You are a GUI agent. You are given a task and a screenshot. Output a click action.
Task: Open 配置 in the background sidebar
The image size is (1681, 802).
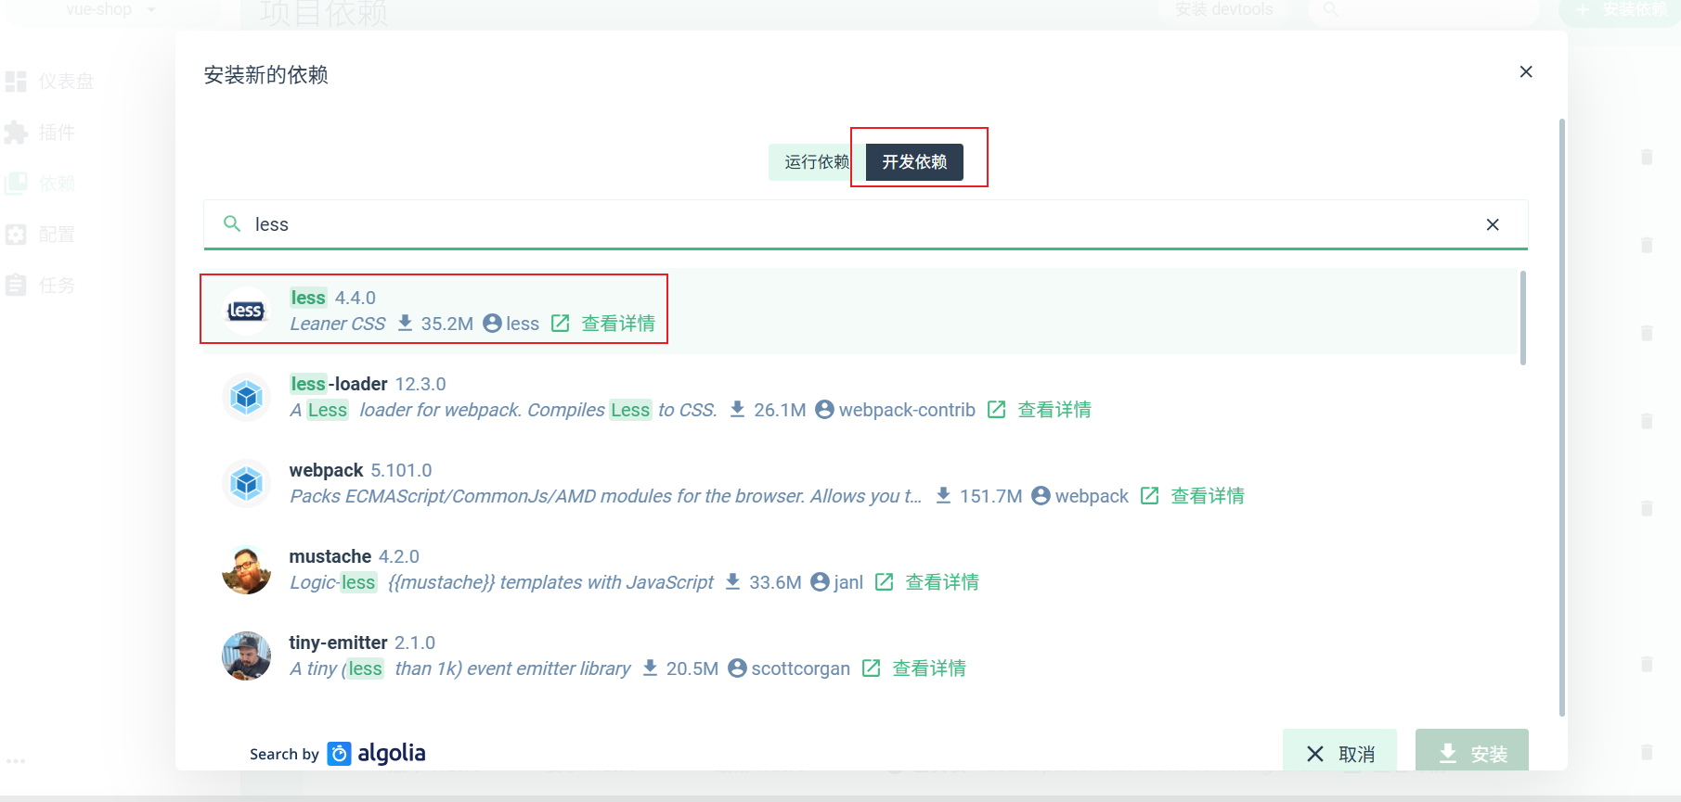(x=42, y=235)
